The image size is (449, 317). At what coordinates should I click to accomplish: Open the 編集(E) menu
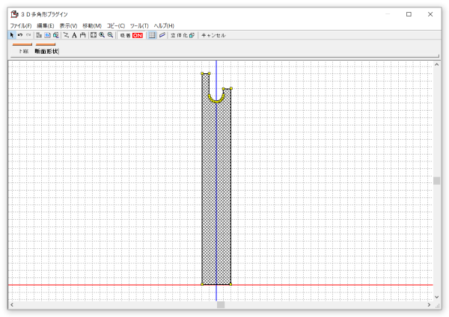pyautogui.click(x=46, y=25)
